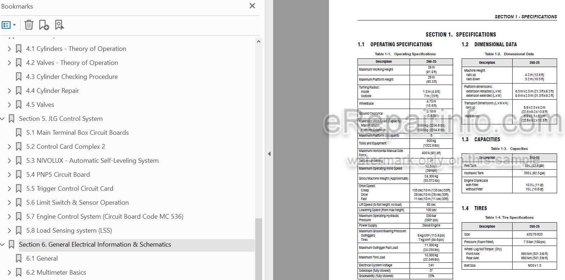Click bookmark icon beside 4.4 Cylinder Repair

pyautogui.click(x=19, y=91)
